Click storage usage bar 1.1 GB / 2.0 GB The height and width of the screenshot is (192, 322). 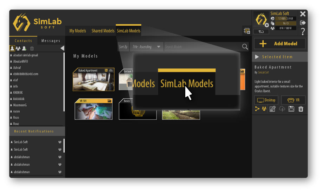(286, 19)
